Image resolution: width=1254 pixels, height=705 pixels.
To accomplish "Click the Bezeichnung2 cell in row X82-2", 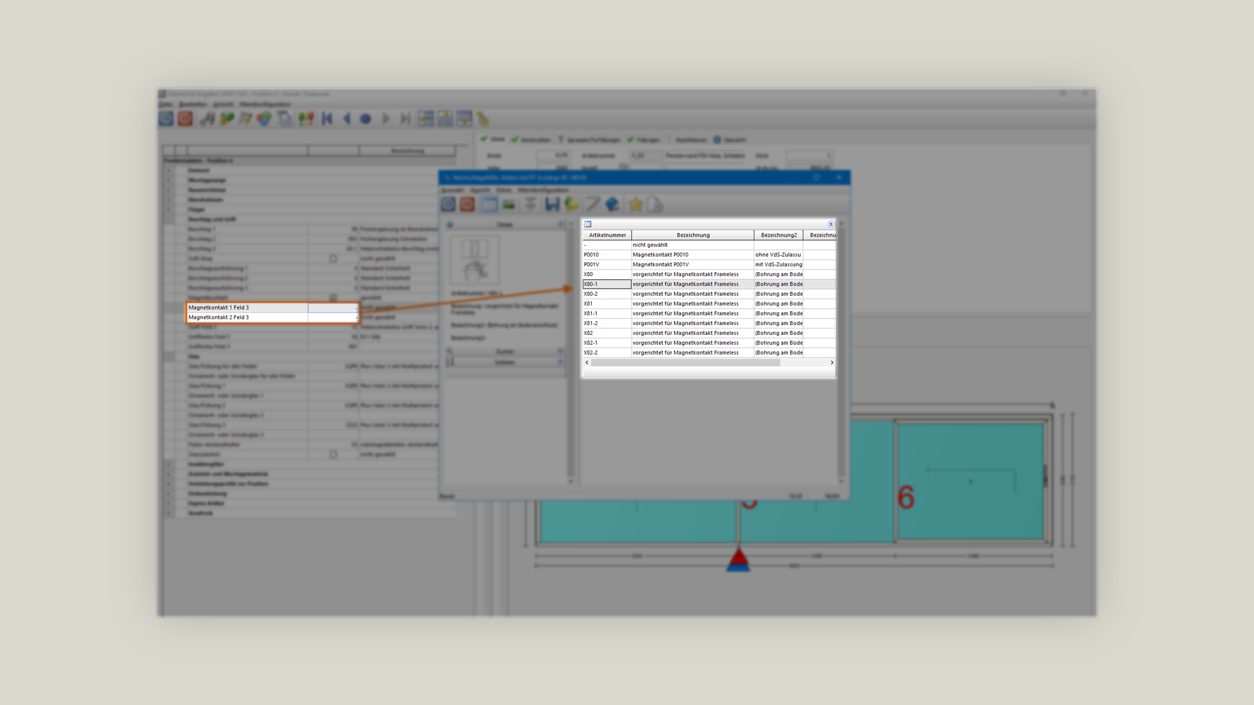I will pyautogui.click(x=779, y=352).
